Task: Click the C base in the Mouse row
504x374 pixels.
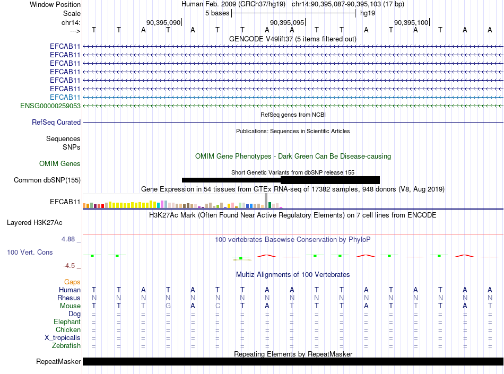Action: tap(218, 306)
